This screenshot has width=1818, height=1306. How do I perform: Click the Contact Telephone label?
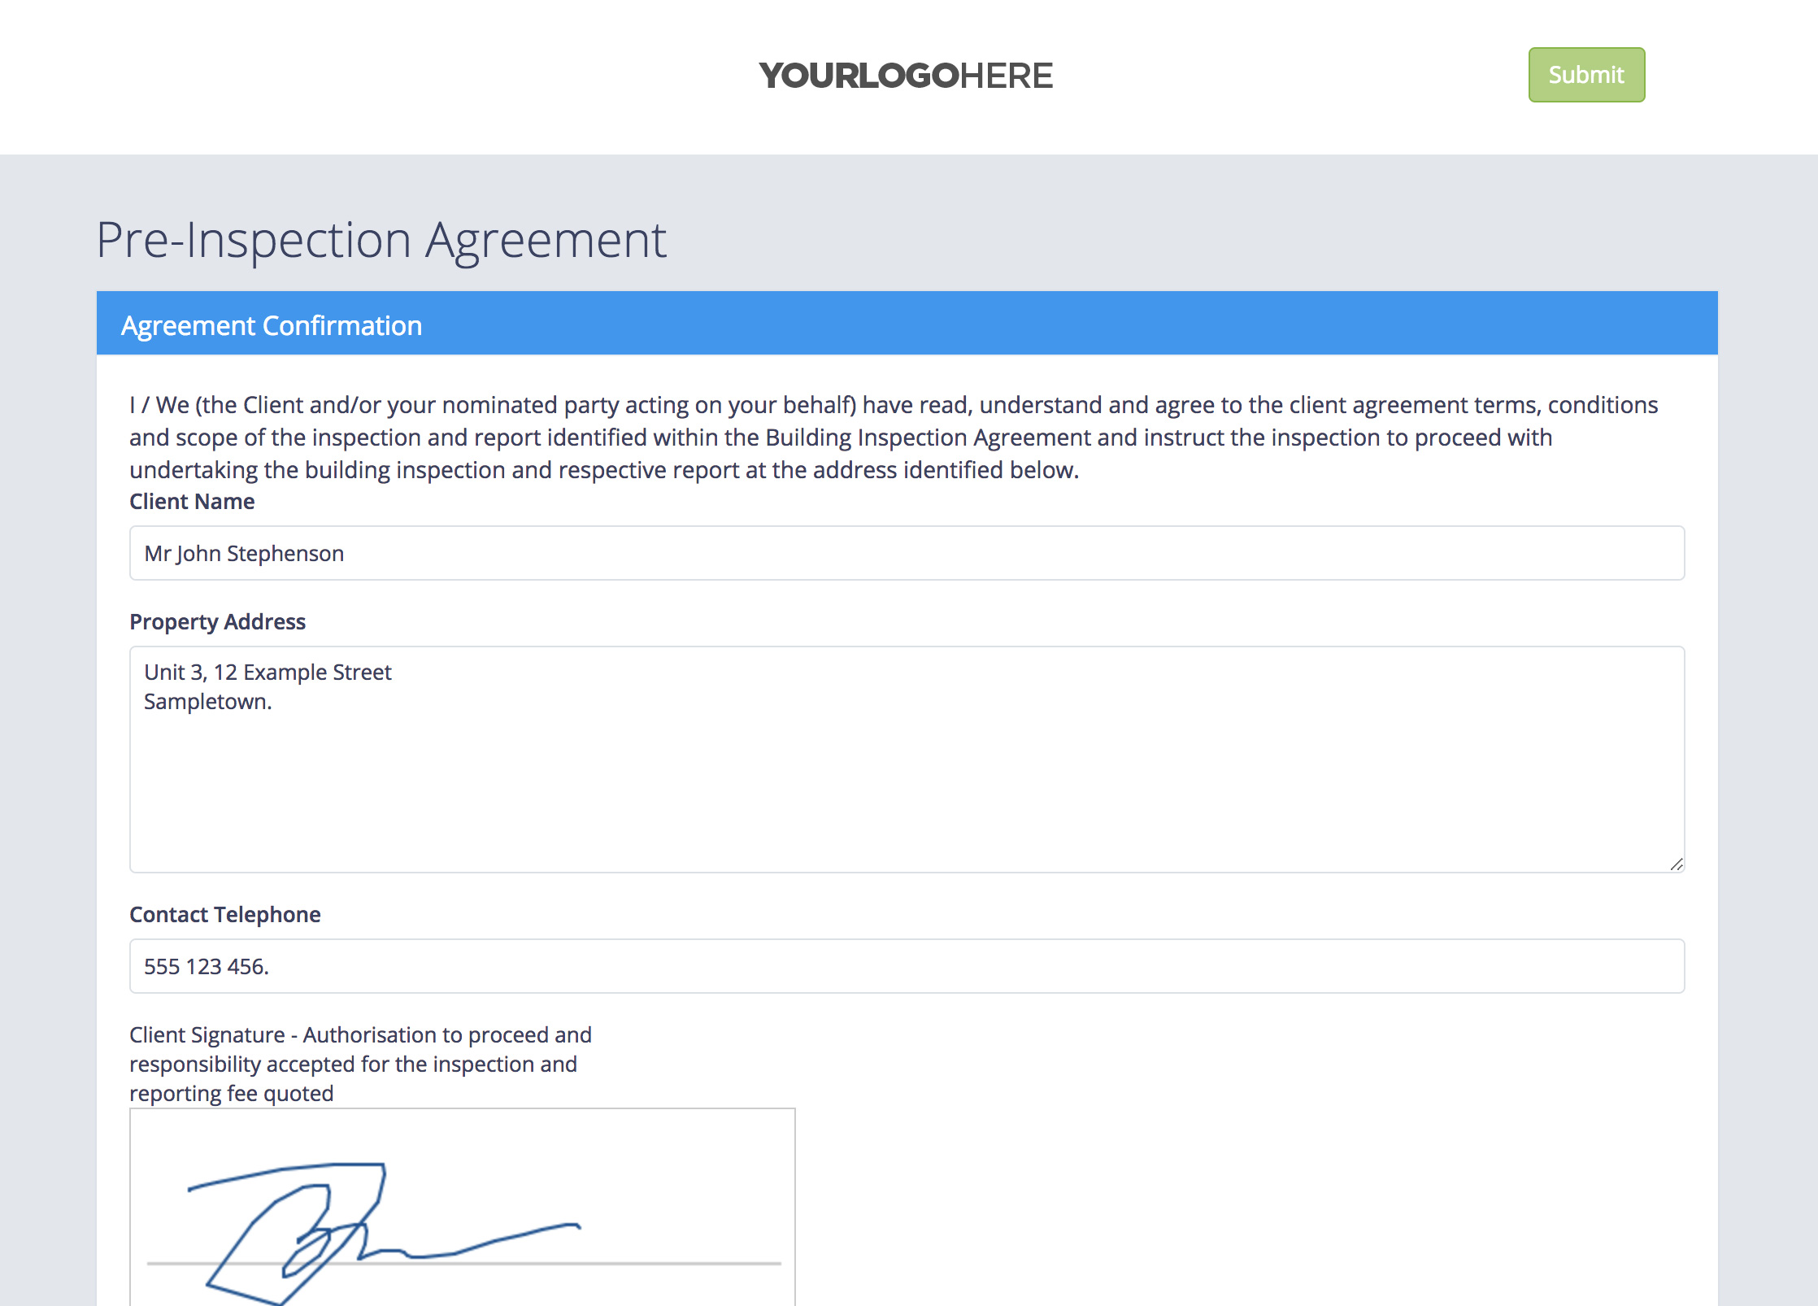pyautogui.click(x=224, y=915)
